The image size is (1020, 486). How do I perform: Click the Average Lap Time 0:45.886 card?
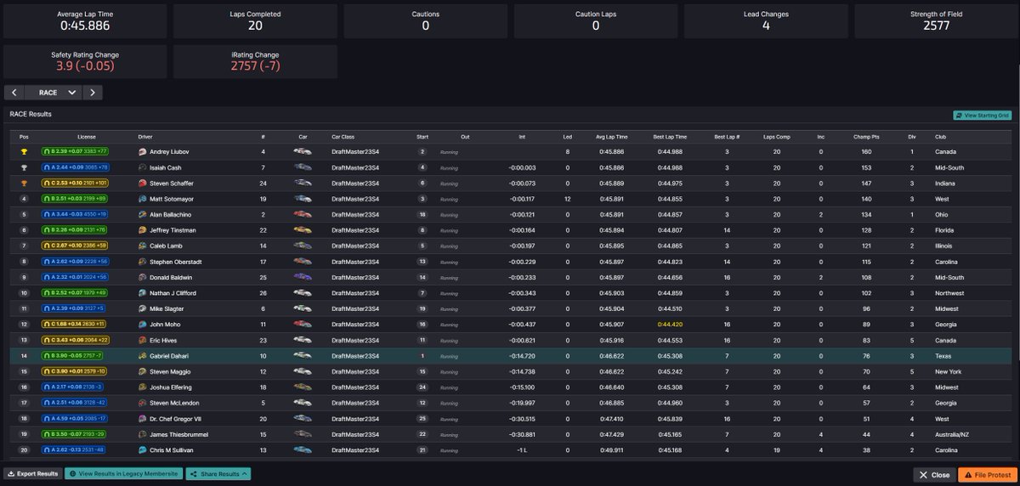click(x=85, y=21)
